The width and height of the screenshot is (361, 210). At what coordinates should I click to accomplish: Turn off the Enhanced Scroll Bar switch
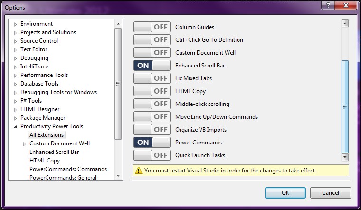coord(152,66)
